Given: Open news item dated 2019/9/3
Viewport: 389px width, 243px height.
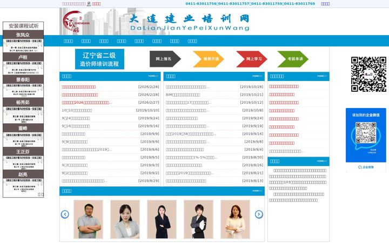Looking at the screenshot, I should click(x=75, y=165).
